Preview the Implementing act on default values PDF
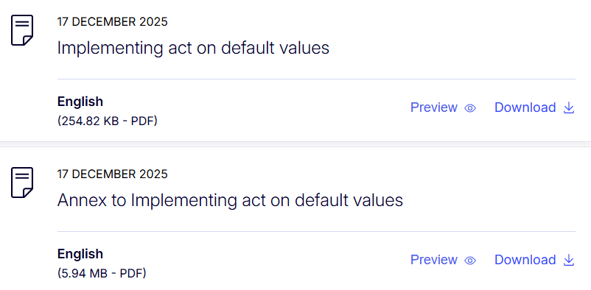The width and height of the screenshot is (591, 290). (x=444, y=107)
